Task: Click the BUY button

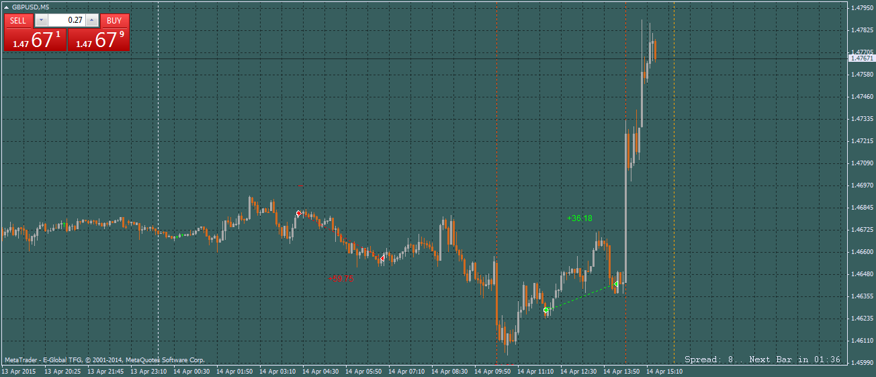Action: click(x=114, y=21)
